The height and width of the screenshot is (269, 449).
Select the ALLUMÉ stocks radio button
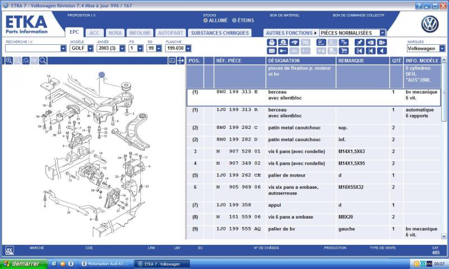click(205, 20)
